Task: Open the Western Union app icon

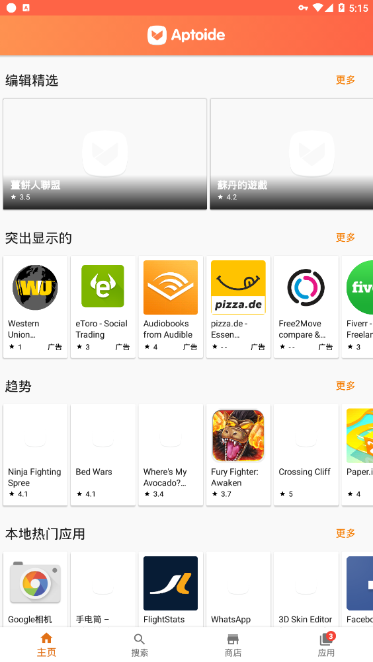Action: 35,287
